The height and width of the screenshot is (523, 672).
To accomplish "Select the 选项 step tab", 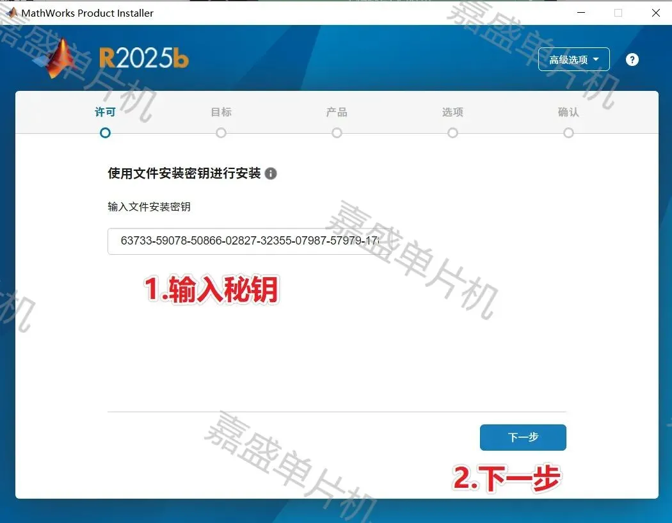I will click(x=452, y=112).
